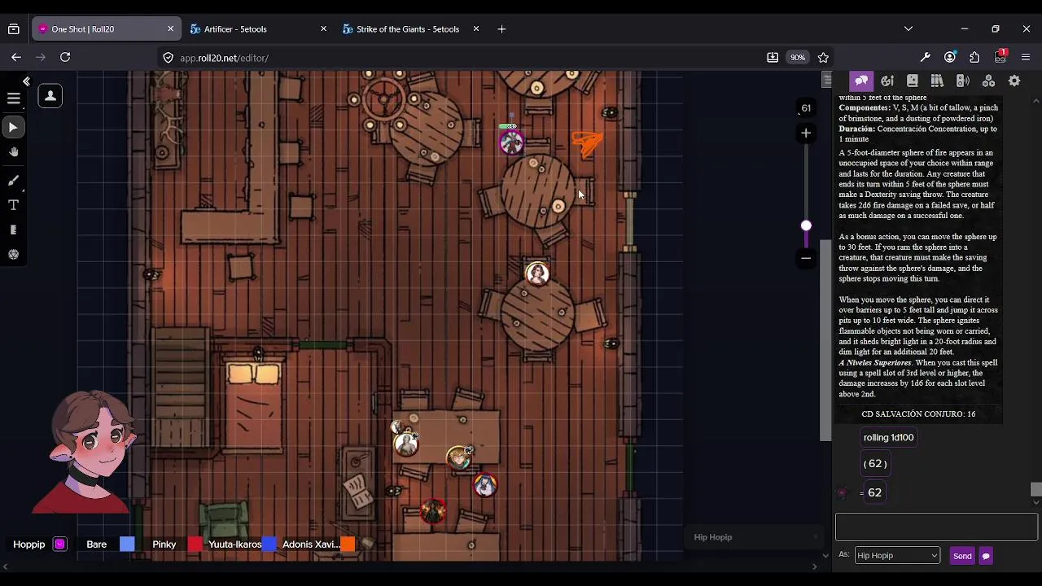Screen dimensions: 1042x586
Task: Open recent browsing sidebar icon
Action: tap(14, 29)
